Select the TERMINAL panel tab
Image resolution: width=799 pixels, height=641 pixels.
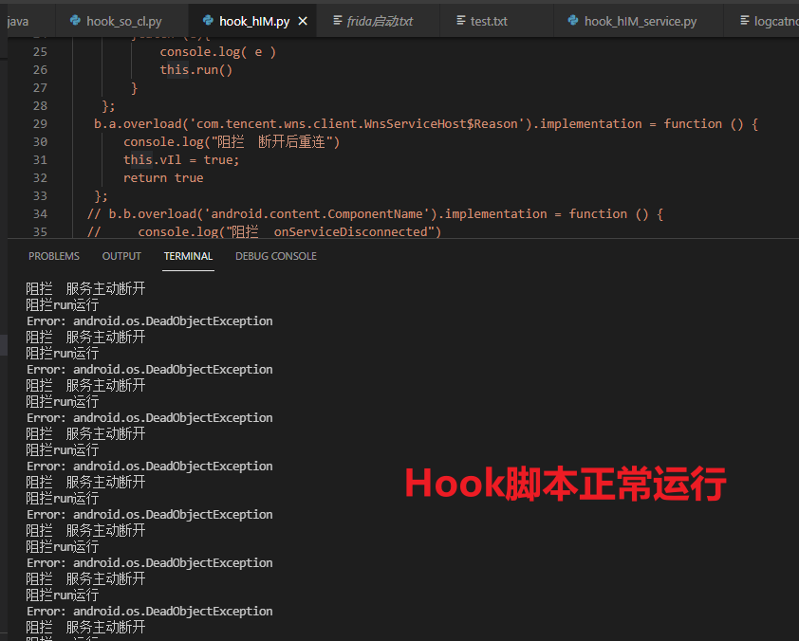click(x=188, y=256)
